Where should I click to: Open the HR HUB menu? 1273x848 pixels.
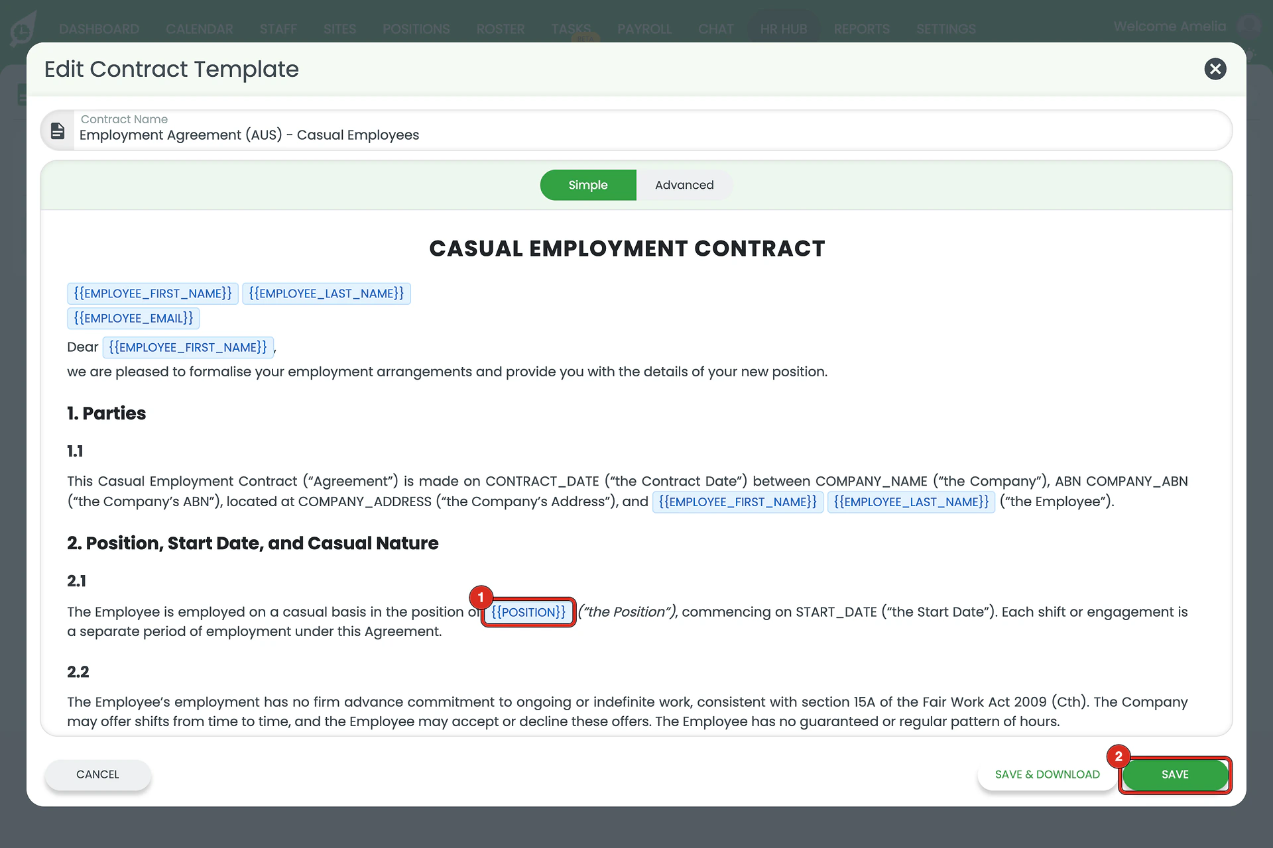tap(784, 29)
